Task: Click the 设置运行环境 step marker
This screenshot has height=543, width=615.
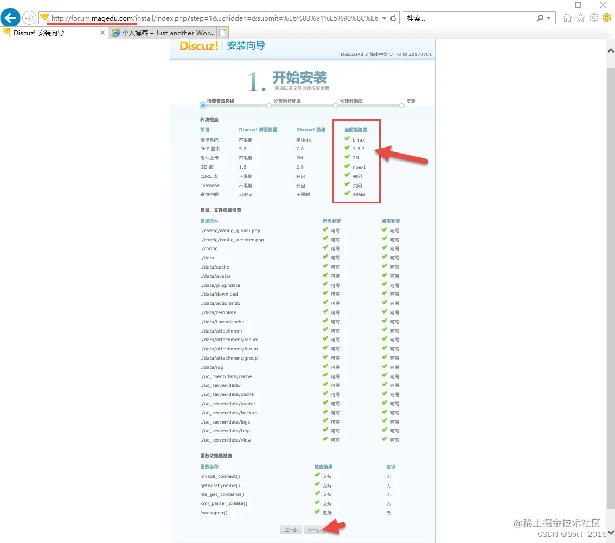Action: click(269, 106)
